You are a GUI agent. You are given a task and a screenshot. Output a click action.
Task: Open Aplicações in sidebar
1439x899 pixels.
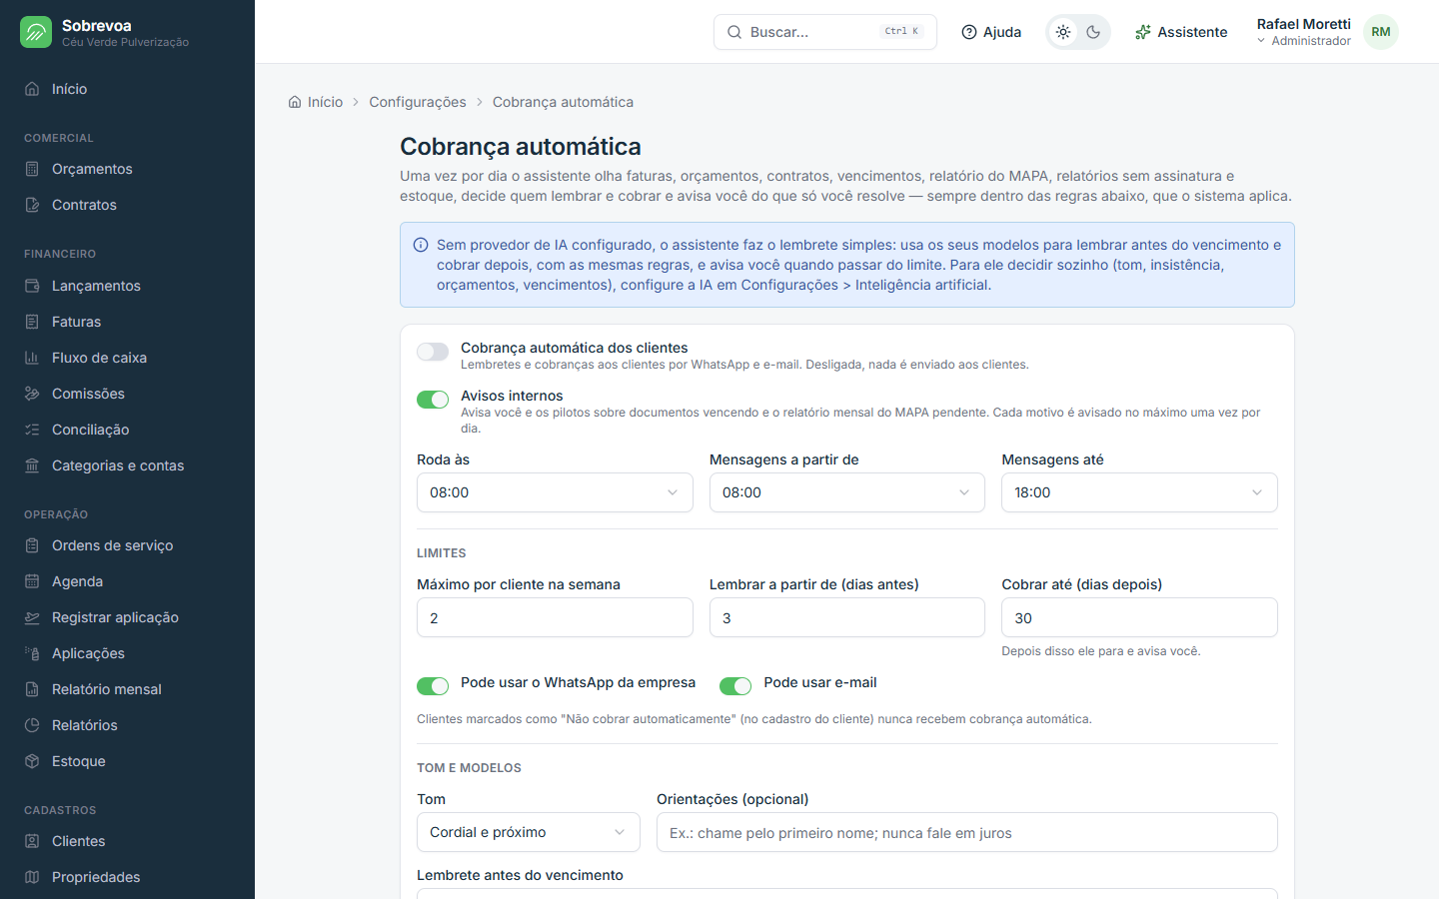tap(127, 653)
